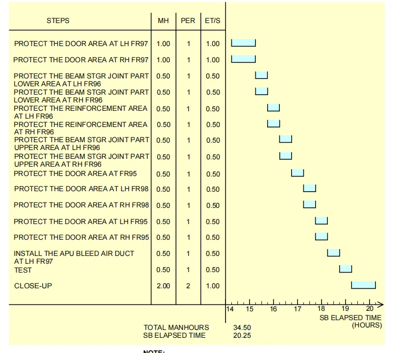Click the 20 hour mark on the axis
The height and width of the screenshot is (353, 397).
[370, 309]
